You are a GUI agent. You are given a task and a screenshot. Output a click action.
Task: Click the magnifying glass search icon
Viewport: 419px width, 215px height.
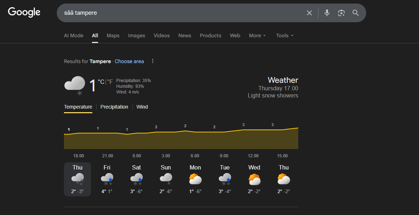point(355,13)
